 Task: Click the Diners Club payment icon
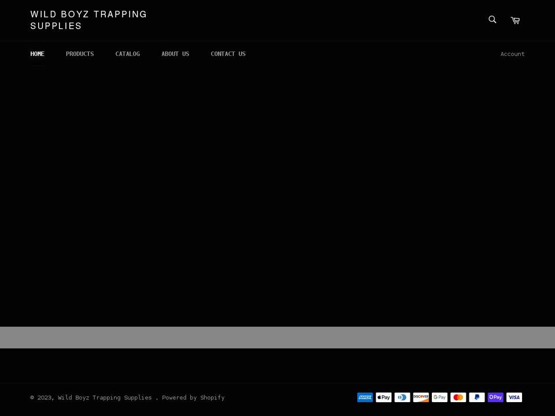[x=402, y=398]
